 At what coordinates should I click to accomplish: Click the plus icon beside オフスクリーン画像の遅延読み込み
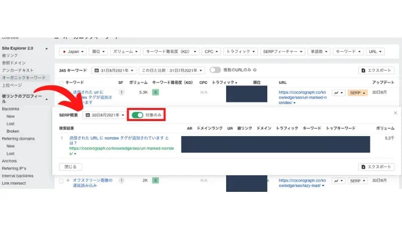pyautogui.click(x=68, y=181)
